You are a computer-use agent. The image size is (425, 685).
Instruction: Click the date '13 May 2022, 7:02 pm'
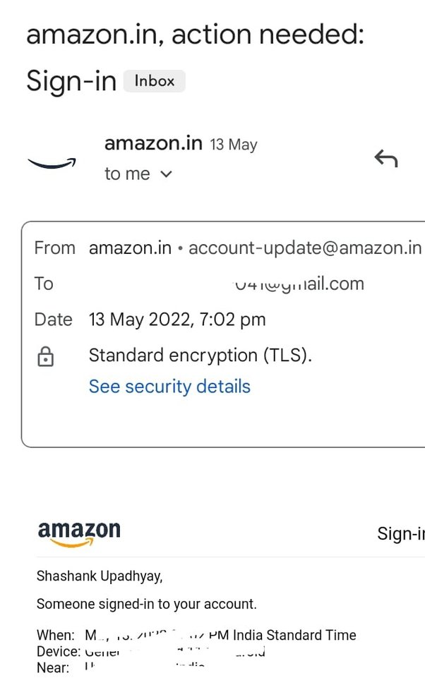tap(176, 319)
